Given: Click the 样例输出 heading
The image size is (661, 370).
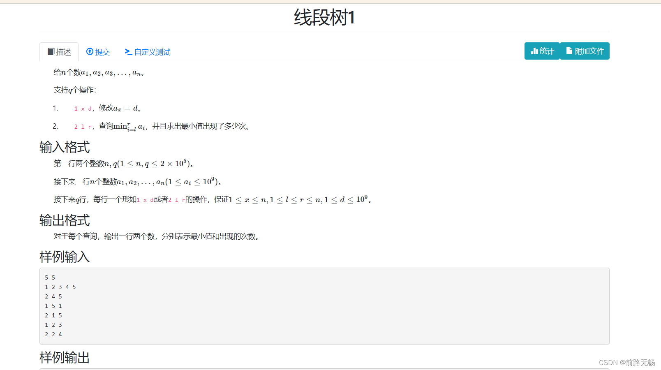Looking at the screenshot, I should click(x=65, y=357).
